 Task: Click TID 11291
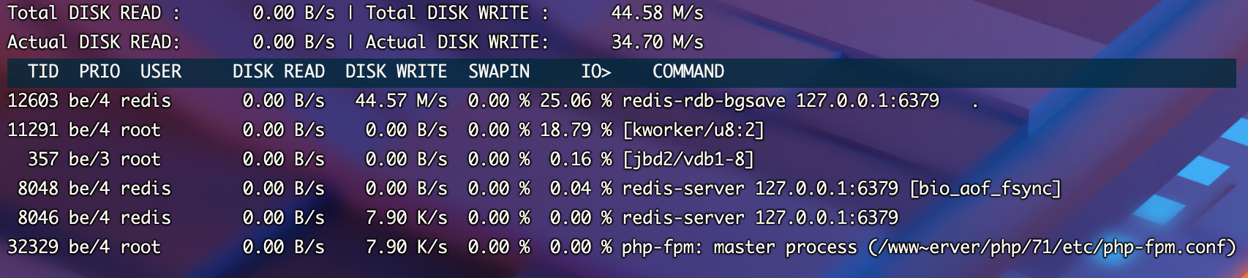pyautogui.click(x=33, y=130)
